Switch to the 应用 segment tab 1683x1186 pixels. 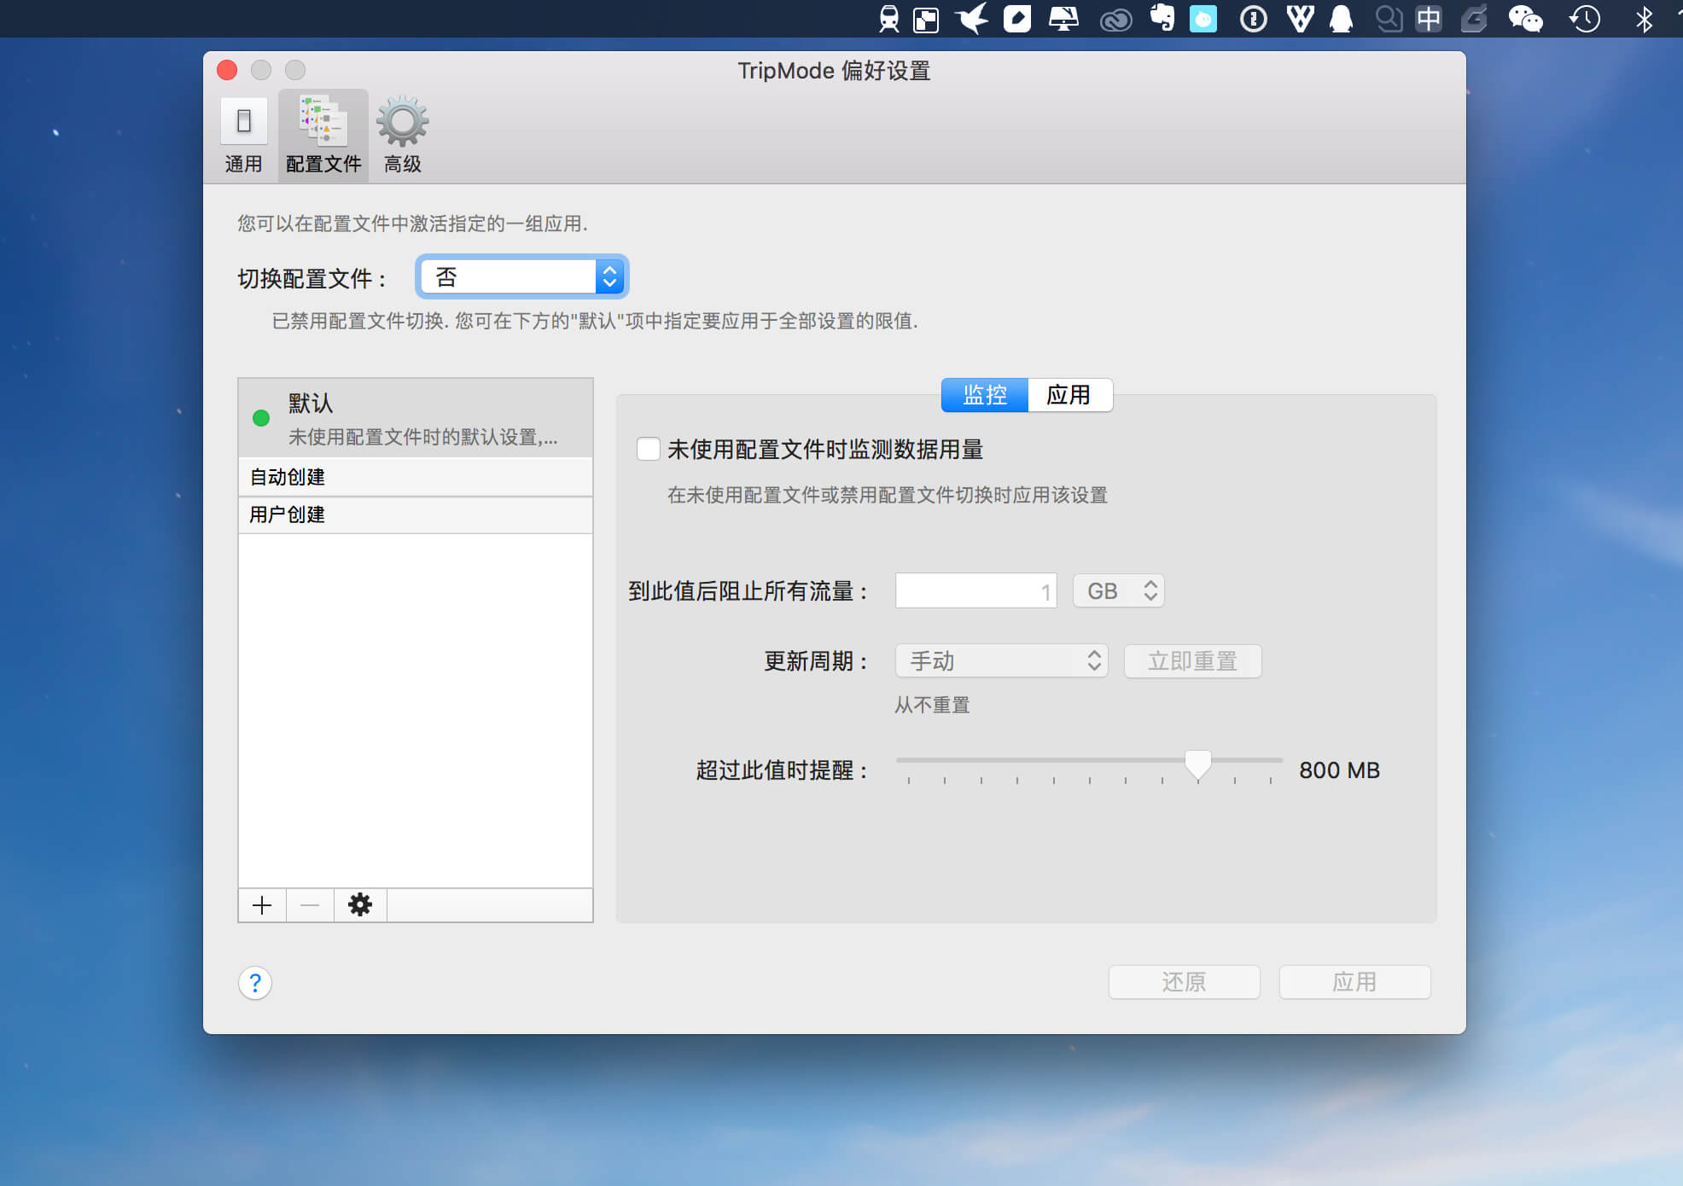(x=1069, y=395)
